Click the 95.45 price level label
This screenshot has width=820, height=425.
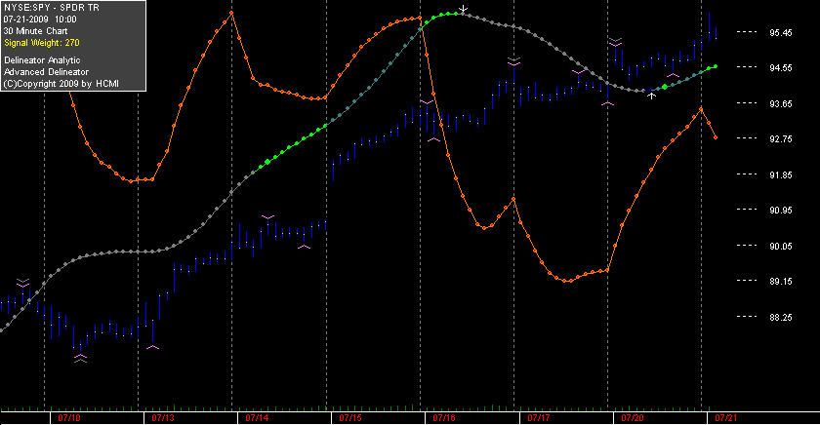(x=780, y=32)
